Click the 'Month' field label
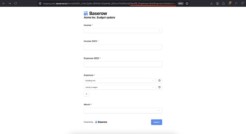 87,104
